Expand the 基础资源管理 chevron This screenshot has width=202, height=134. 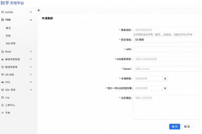click(31, 59)
